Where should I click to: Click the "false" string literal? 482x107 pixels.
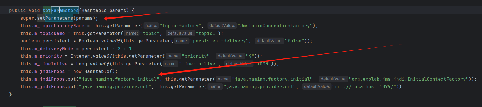click(x=294, y=41)
